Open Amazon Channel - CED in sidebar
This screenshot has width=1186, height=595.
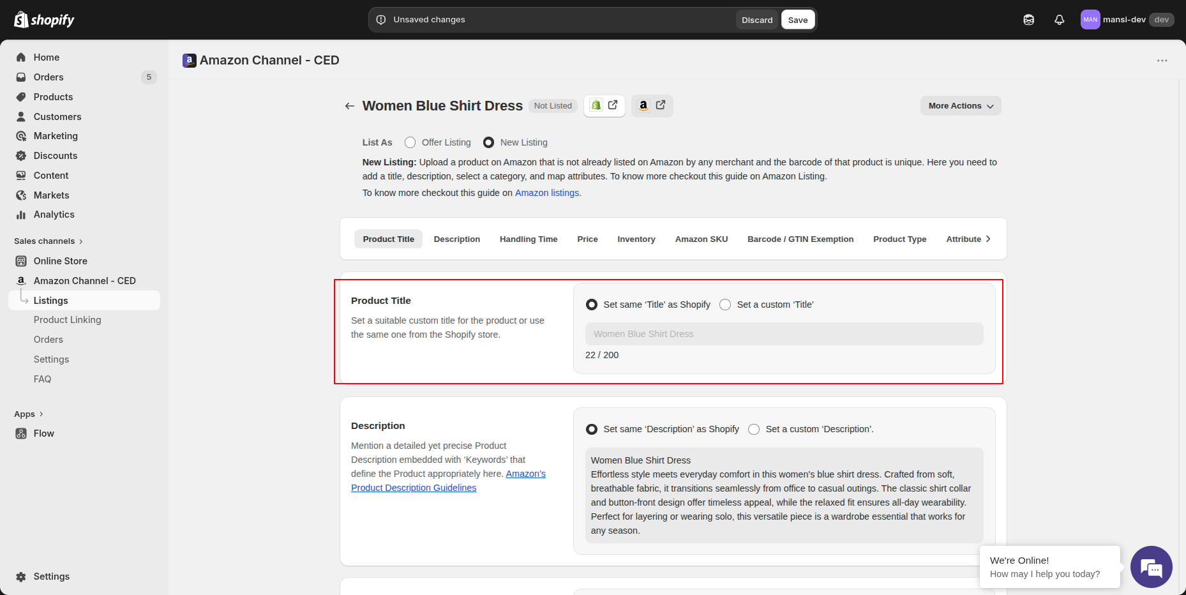point(84,281)
